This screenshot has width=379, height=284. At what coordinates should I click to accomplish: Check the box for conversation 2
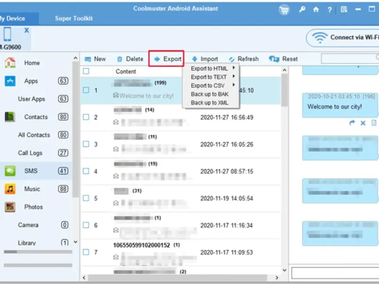click(86, 117)
